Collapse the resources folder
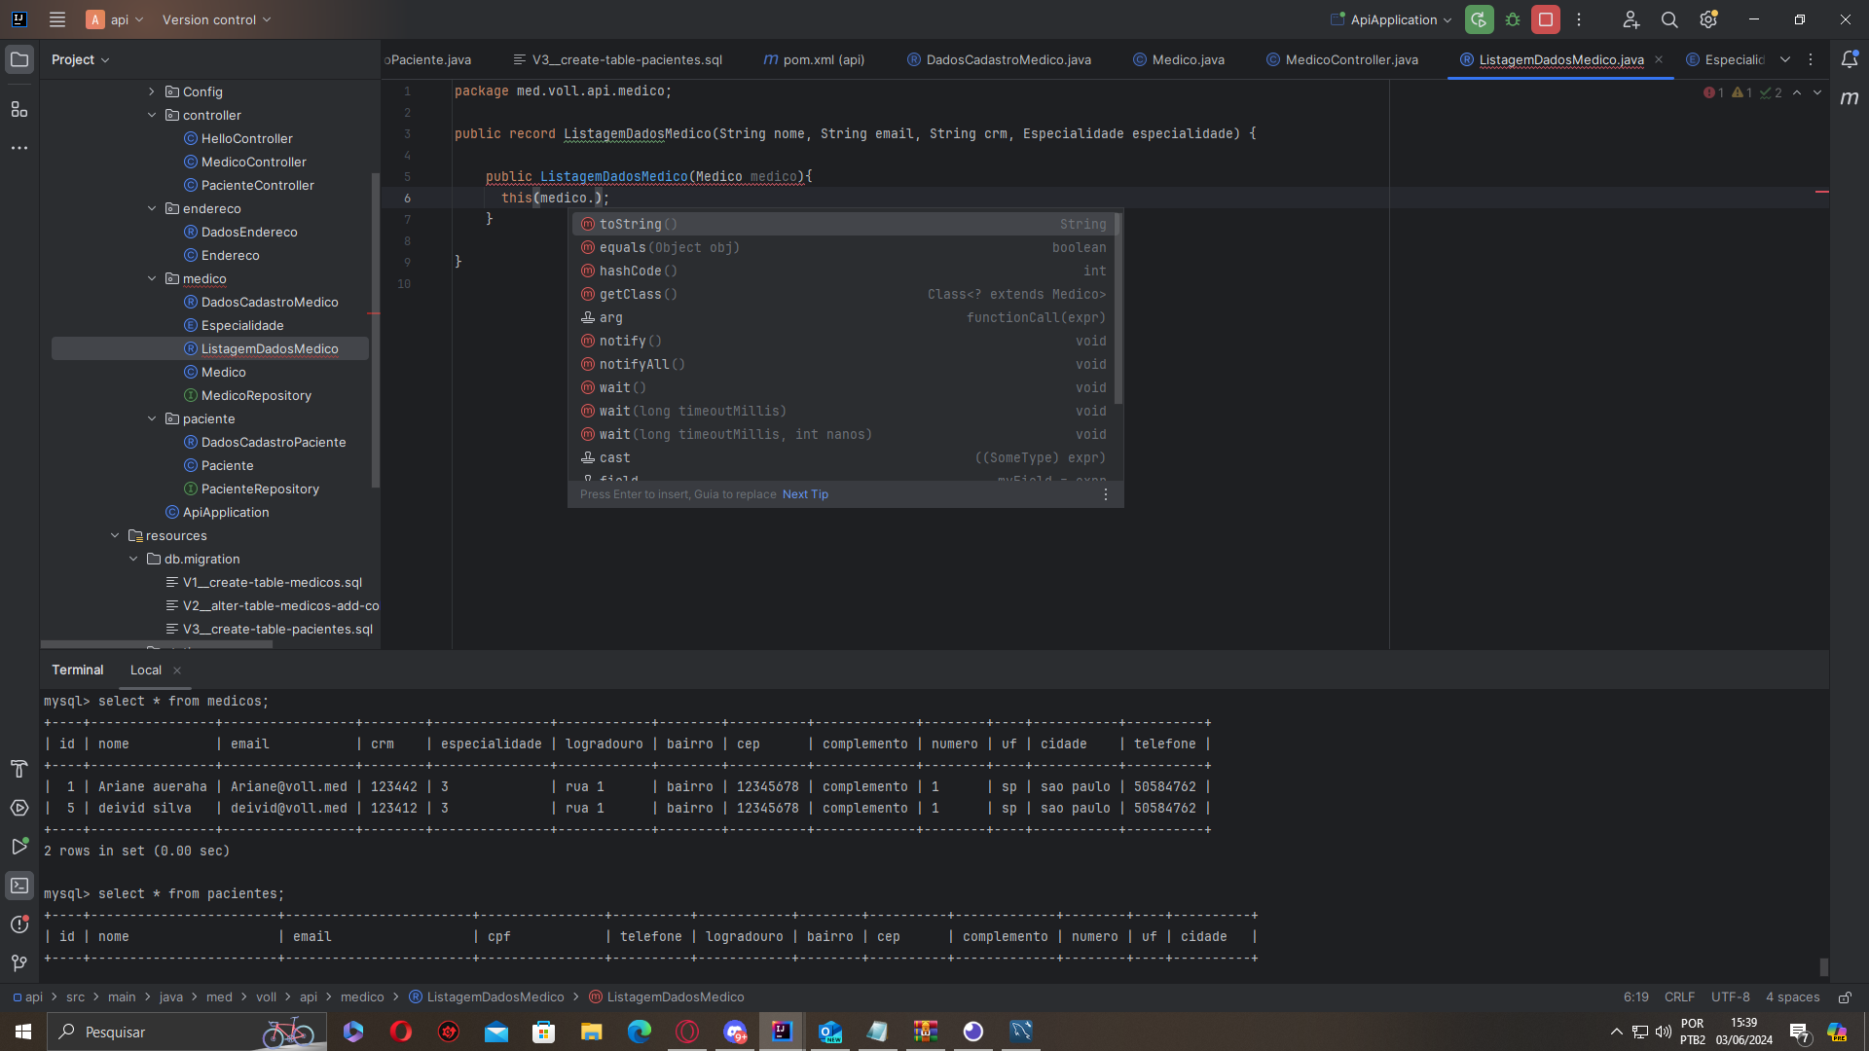This screenshot has width=1869, height=1051. coord(115,535)
